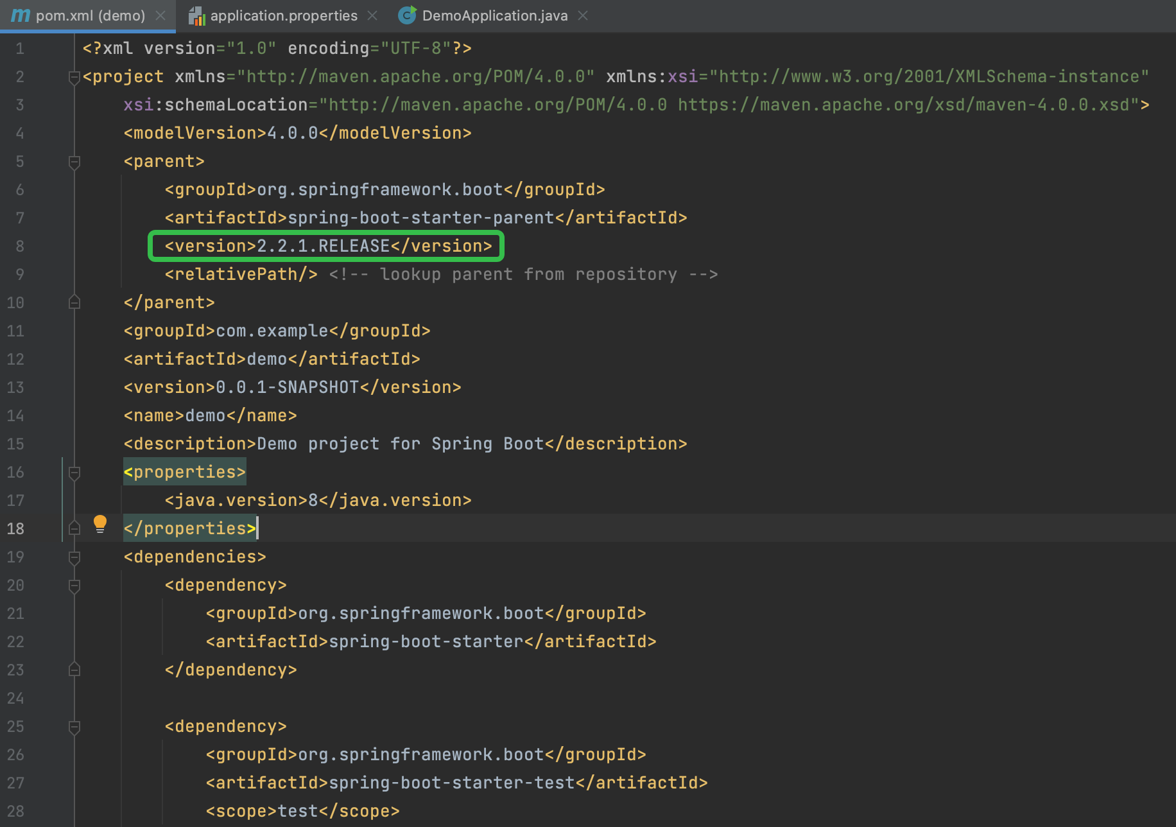Image resolution: width=1176 pixels, height=827 pixels.
Task: Click the gutter marker next to line 10
Action: point(74,302)
